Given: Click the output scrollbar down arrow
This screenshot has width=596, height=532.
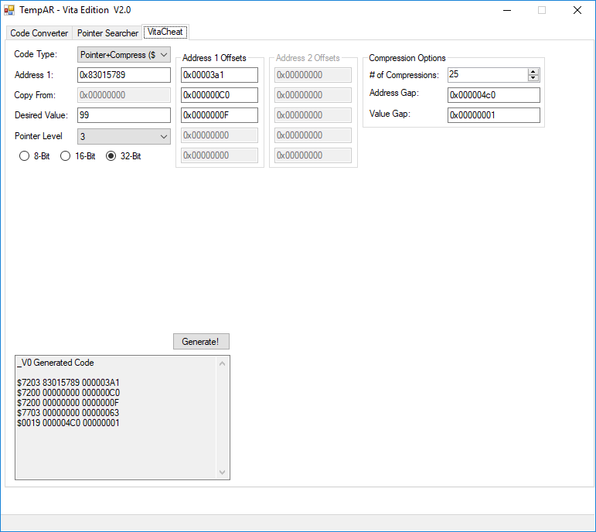Looking at the screenshot, I should tap(223, 472).
